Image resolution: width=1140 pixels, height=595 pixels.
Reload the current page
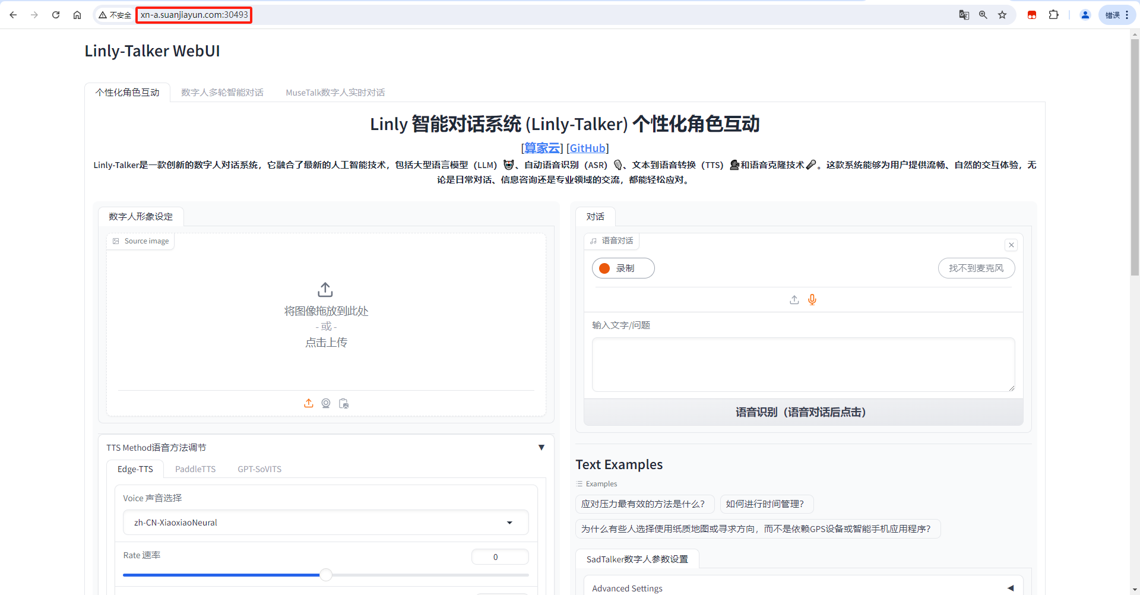[x=56, y=15]
